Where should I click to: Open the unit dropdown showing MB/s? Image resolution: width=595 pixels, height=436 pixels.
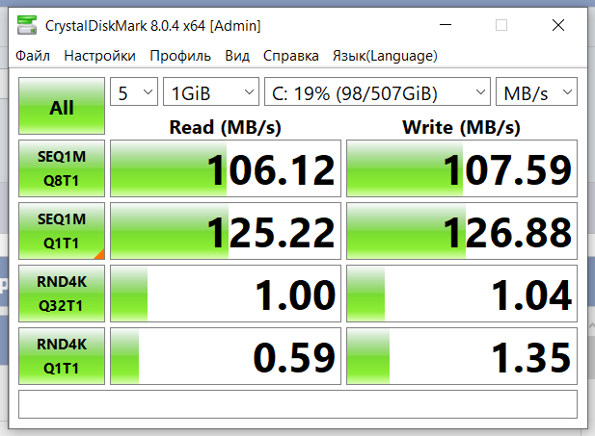(536, 91)
